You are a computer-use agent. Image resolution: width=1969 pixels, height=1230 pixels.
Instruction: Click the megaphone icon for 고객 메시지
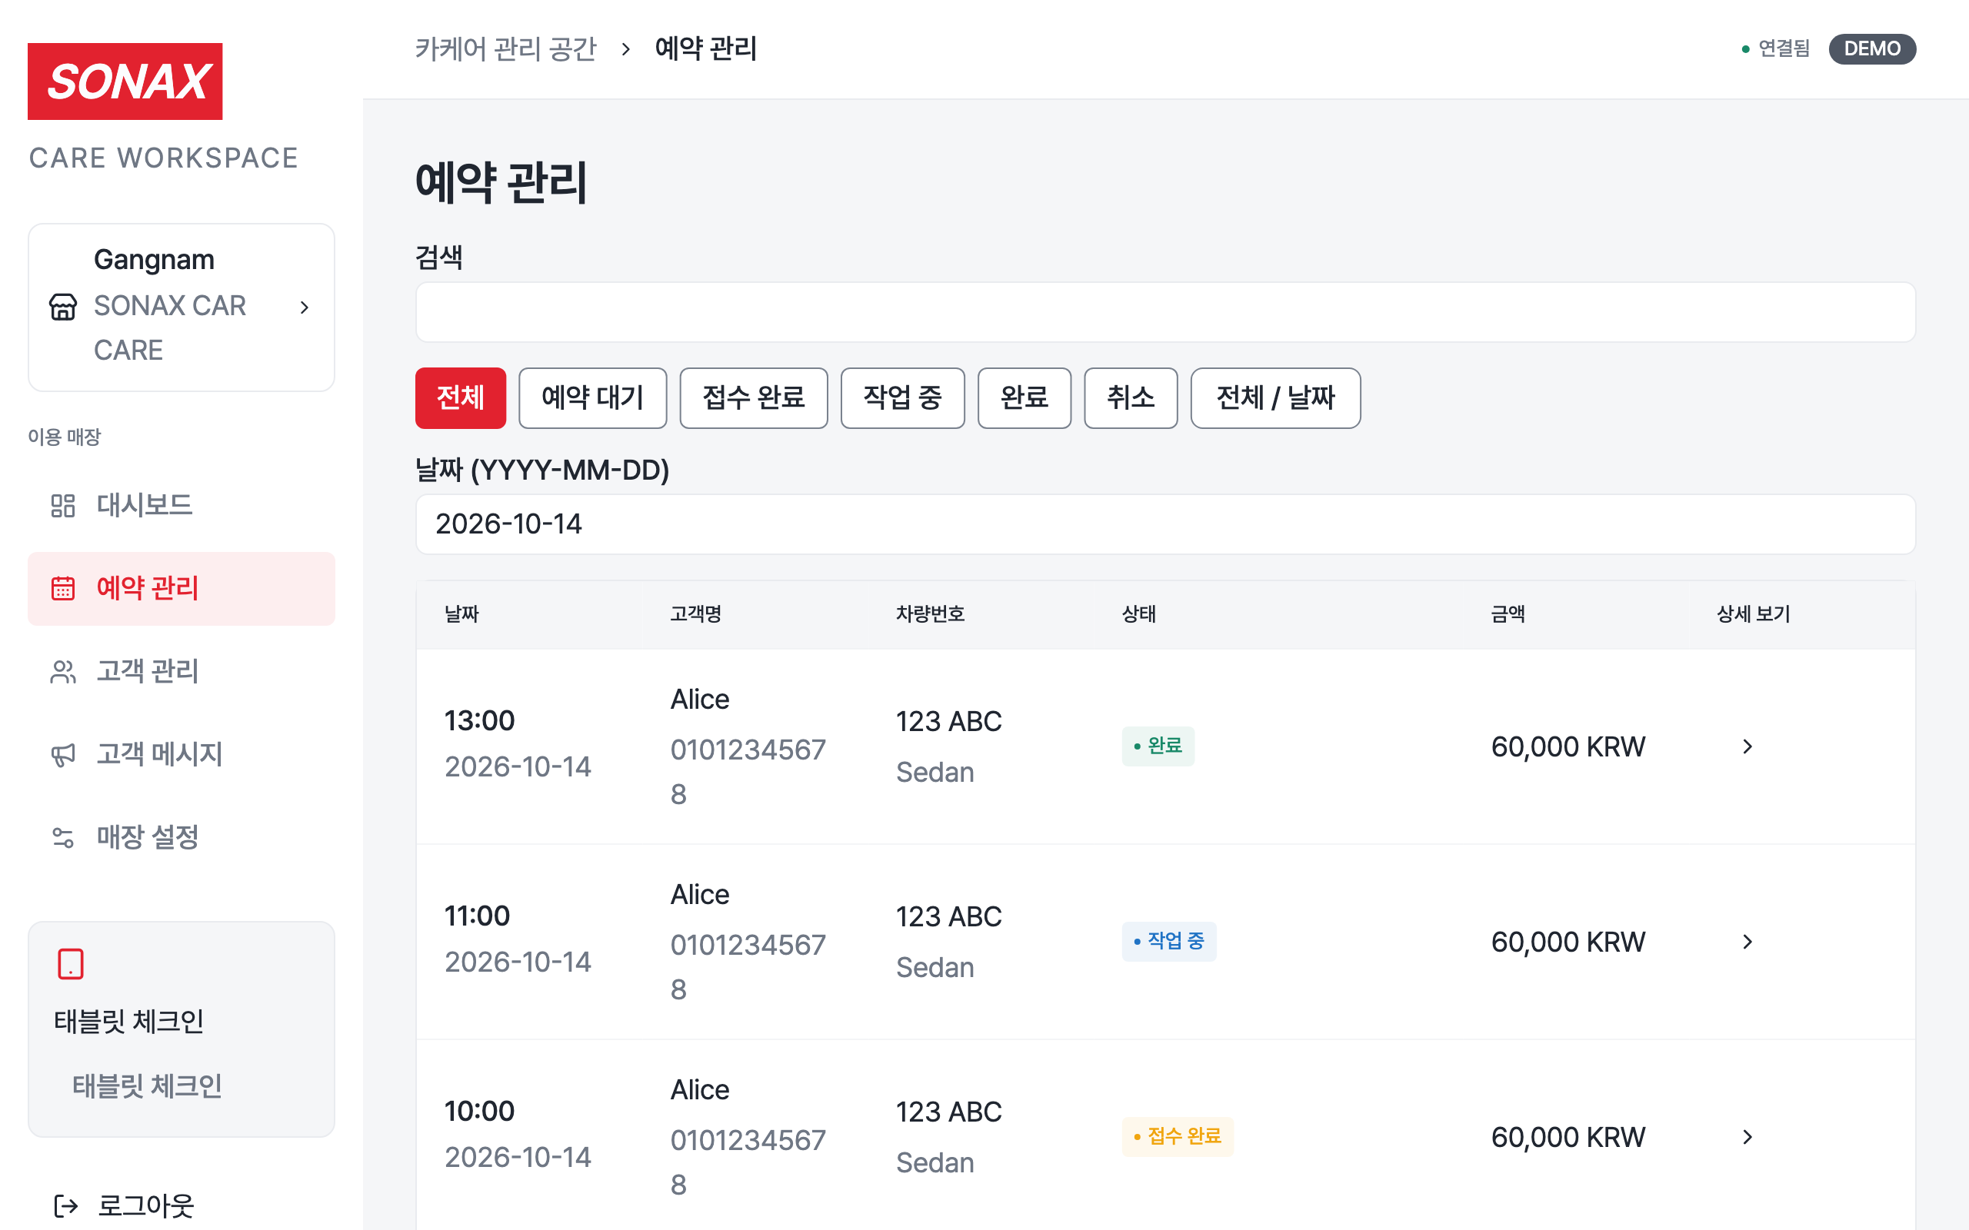click(62, 754)
